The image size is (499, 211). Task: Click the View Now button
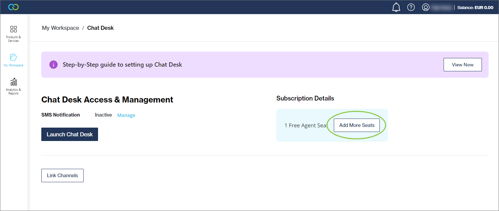click(462, 65)
